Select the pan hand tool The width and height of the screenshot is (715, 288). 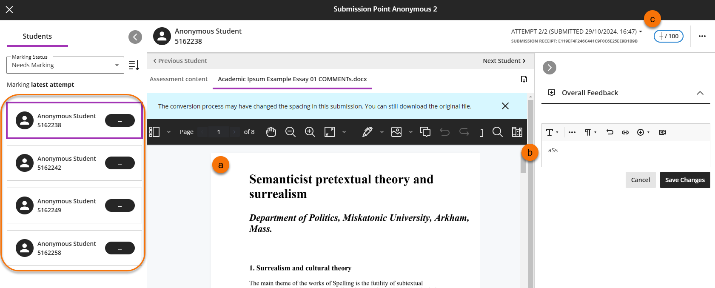click(x=271, y=132)
